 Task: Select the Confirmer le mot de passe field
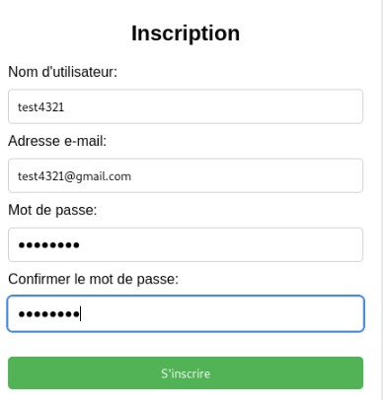186,313
